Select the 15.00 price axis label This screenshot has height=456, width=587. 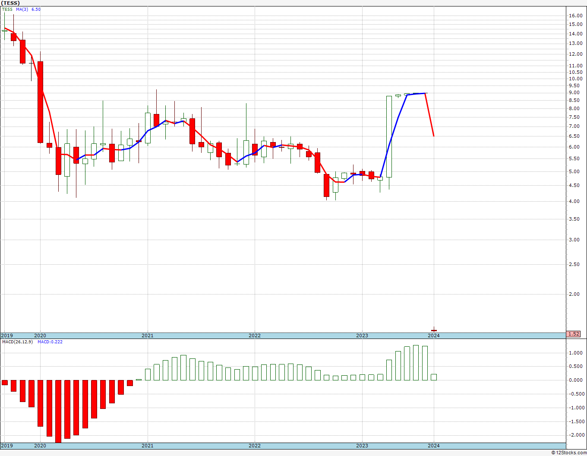[575, 25]
